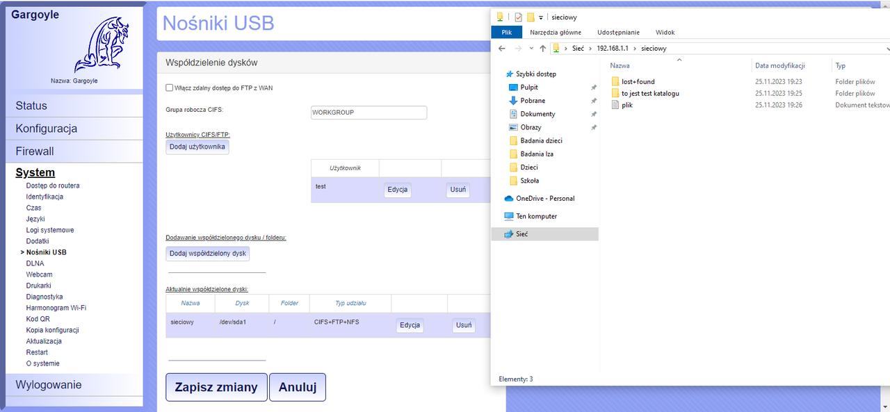
Task: Click the Sieć network icon in the navigation pane
Action: (508, 234)
